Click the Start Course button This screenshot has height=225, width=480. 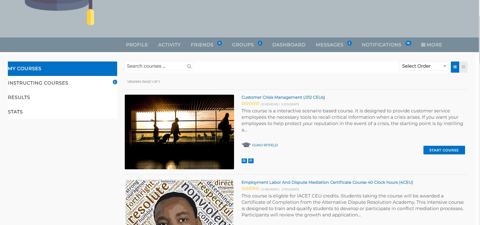pyautogui.click(x=444, y=150)
